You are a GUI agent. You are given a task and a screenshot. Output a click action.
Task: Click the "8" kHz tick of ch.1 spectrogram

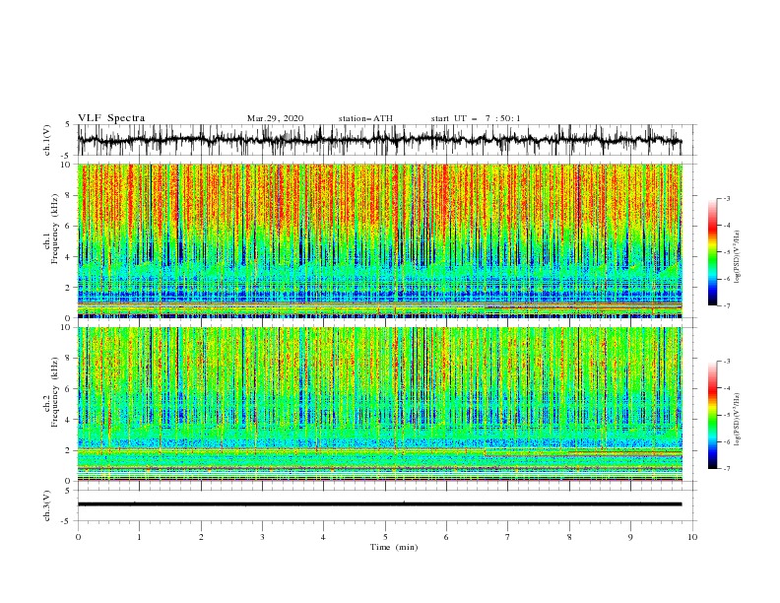coord(69,195)
